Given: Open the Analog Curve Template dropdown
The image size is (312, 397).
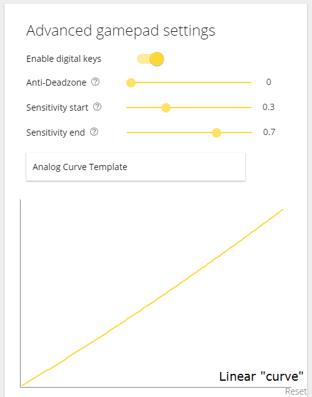Looking at the screenshot, I should [x=136, y=166].
